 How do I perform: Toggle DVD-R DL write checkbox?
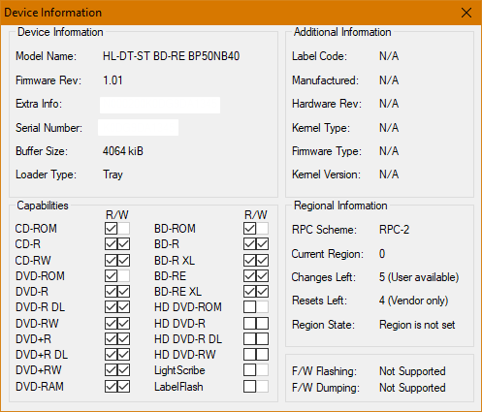[x=124, y=307]
